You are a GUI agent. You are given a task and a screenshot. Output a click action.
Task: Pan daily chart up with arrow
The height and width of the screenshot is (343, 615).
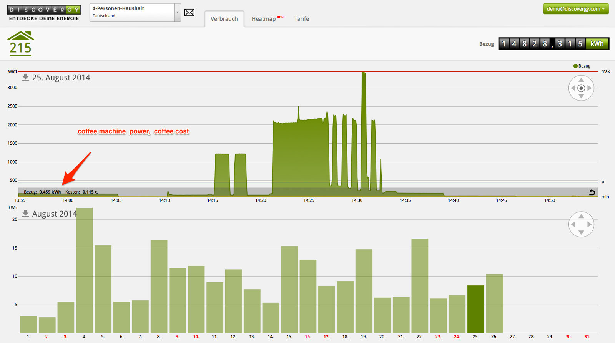581,80
